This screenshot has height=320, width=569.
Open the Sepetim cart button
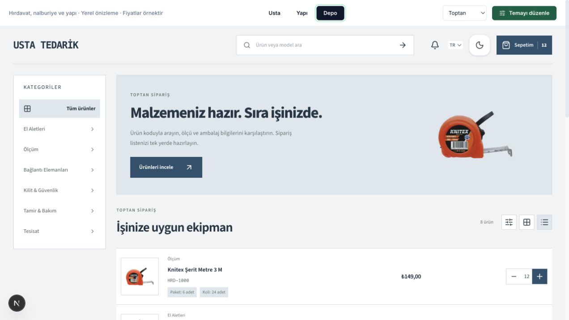point(524,45)
